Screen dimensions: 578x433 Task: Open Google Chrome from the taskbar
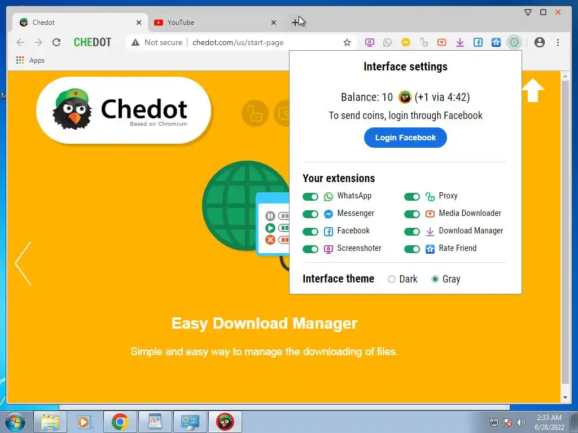[120, 422]
